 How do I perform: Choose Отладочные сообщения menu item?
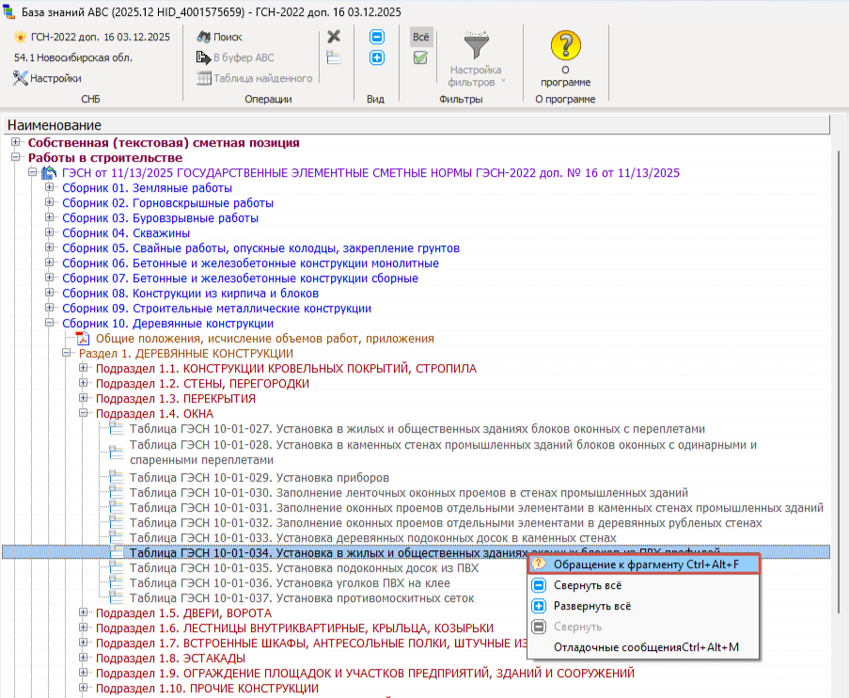pyautogui.click(x=644, y=647)
